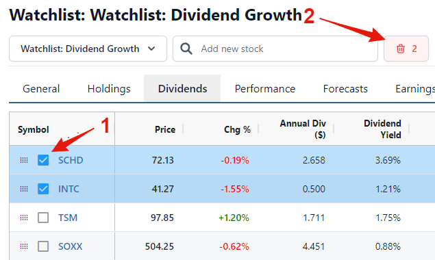Click the trash delete selected stocks button

click(406, 49)
